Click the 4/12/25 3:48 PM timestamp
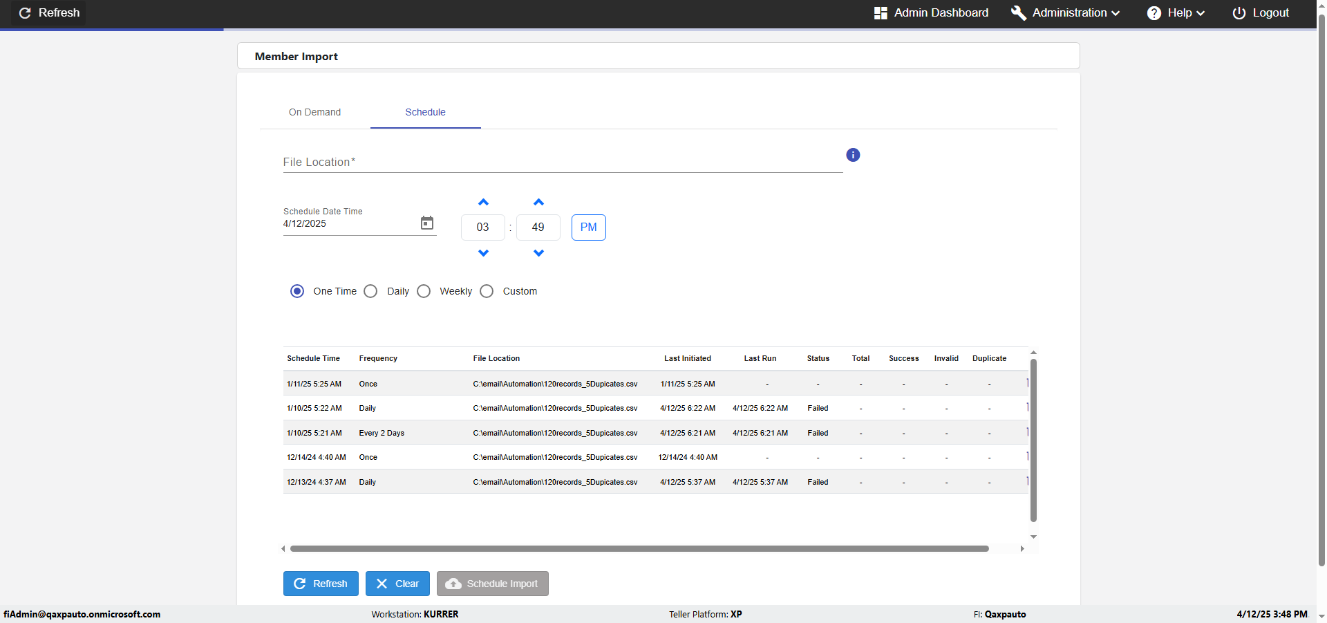Image resolution: width=1327 pixels, height=623 pixels. (x=1272, y=614)
